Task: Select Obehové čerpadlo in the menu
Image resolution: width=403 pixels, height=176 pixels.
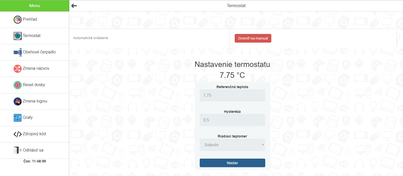Action: coord(39,52)
